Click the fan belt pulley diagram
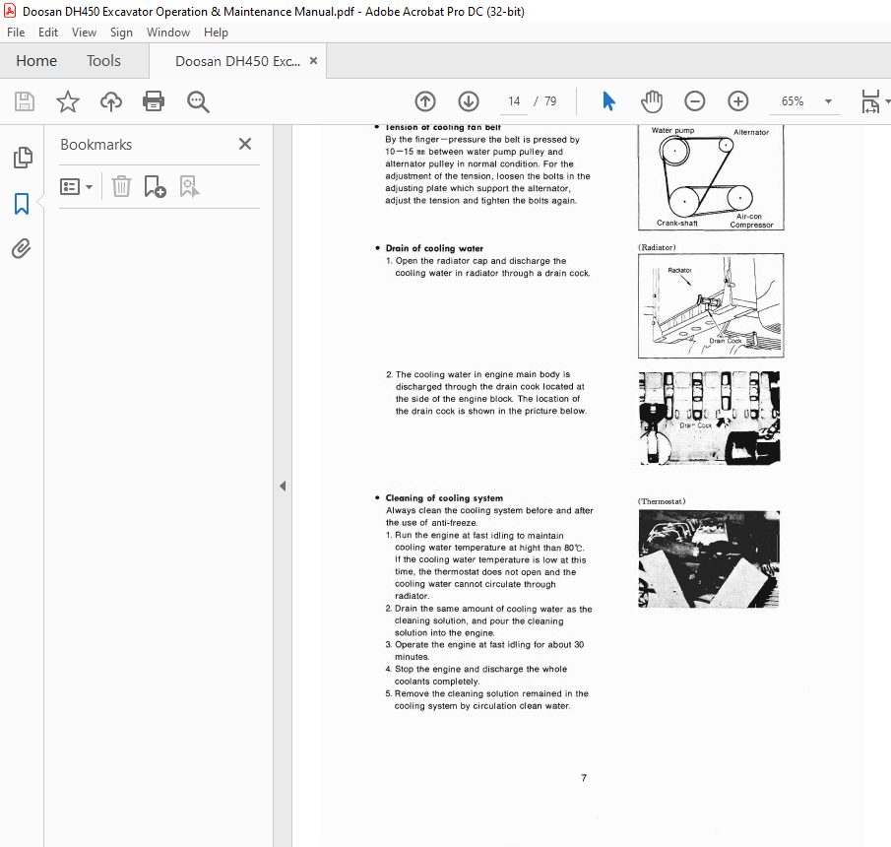The width and height of the screenshot is (891, 847). click(711, 177)
